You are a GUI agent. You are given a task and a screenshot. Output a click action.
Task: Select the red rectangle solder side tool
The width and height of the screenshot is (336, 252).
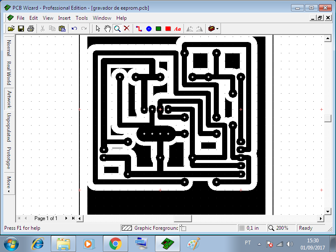tap(168, 29)
